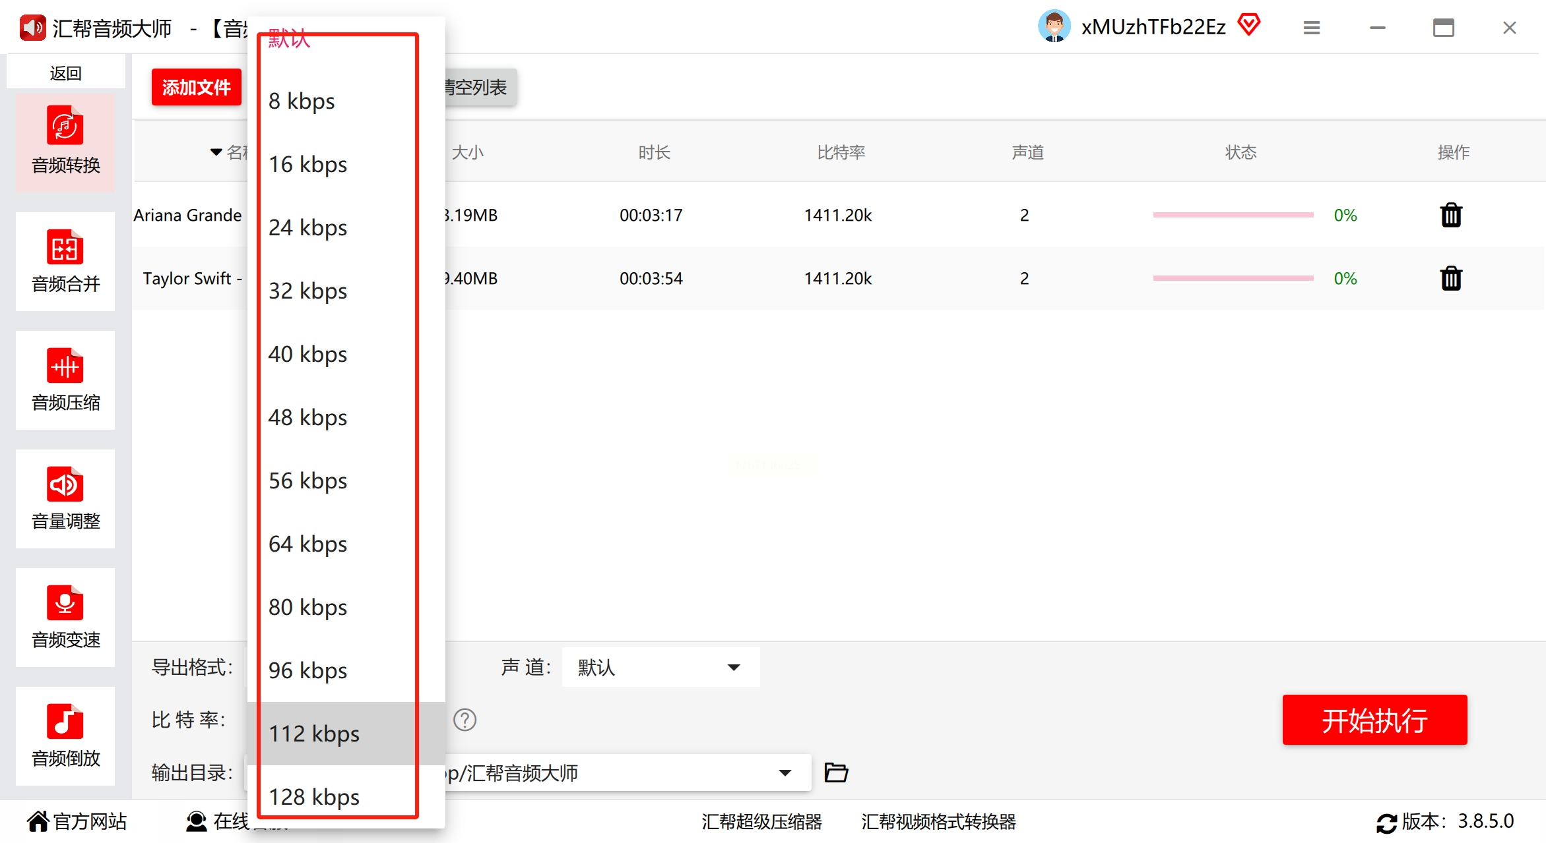The height and width of the screenshot is (843, 1546).
Task: Pick the 默认 default bitrate option
Action: [289, 38]
